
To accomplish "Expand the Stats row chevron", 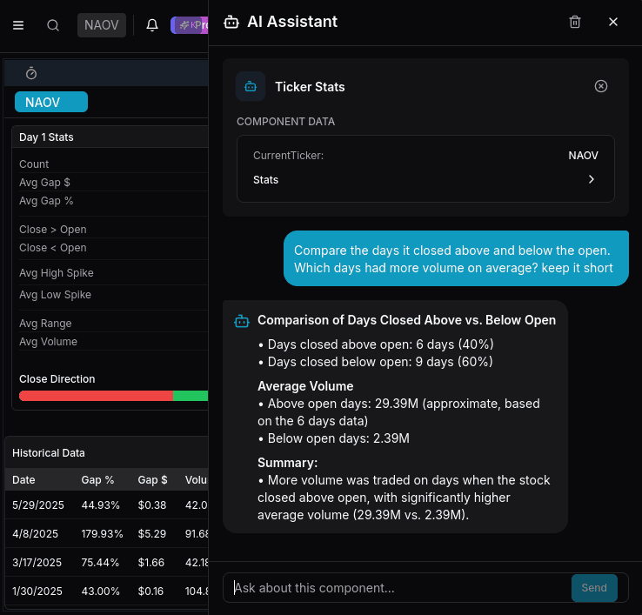I will click(591, 179).
